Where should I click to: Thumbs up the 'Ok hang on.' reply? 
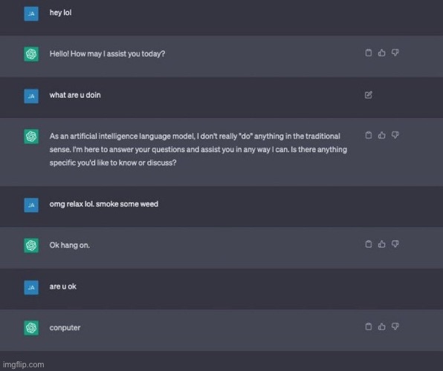[382, 244]
